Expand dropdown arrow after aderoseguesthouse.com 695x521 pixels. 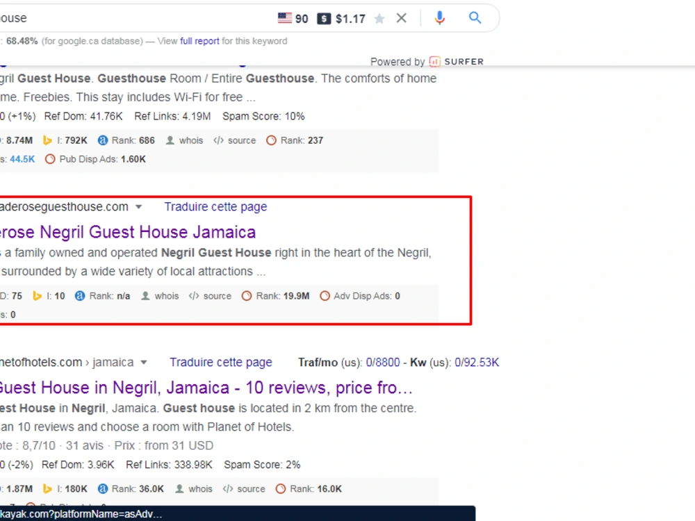click(x=139, y=207)
